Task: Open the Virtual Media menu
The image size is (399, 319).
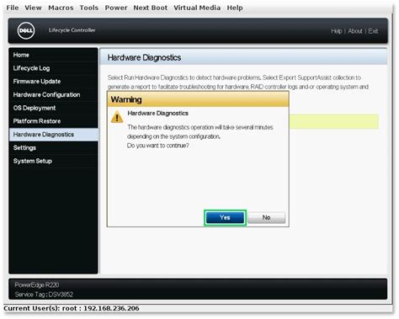Action: (197, 8)
